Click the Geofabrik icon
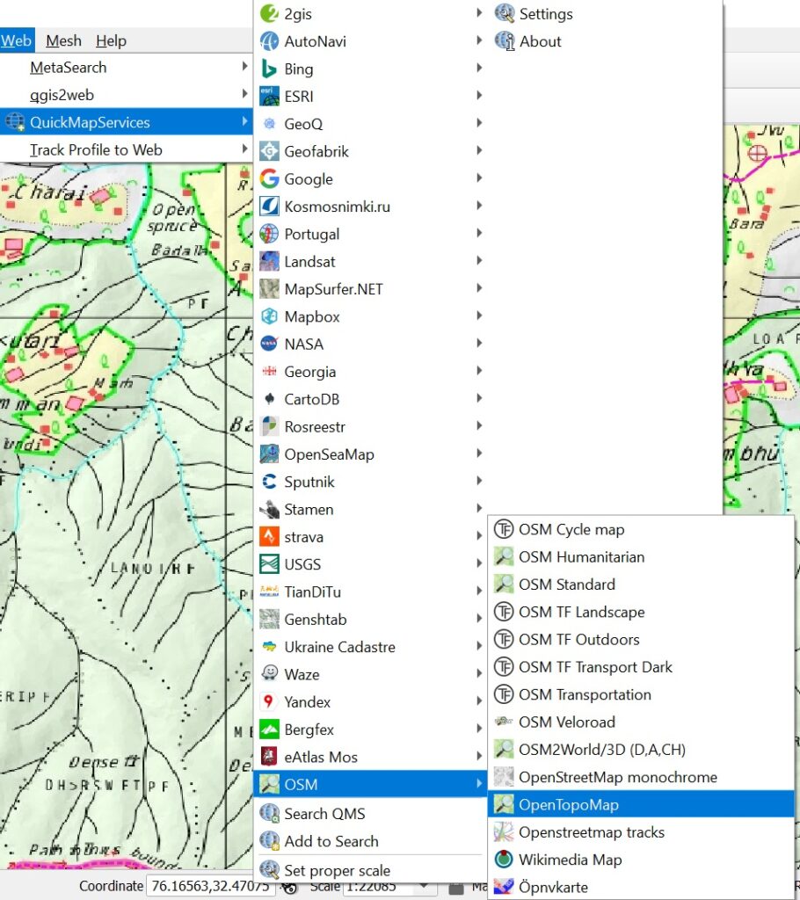The height and width of the screenshot is (900, 800). pyautogui.click(x=269, y=151)
